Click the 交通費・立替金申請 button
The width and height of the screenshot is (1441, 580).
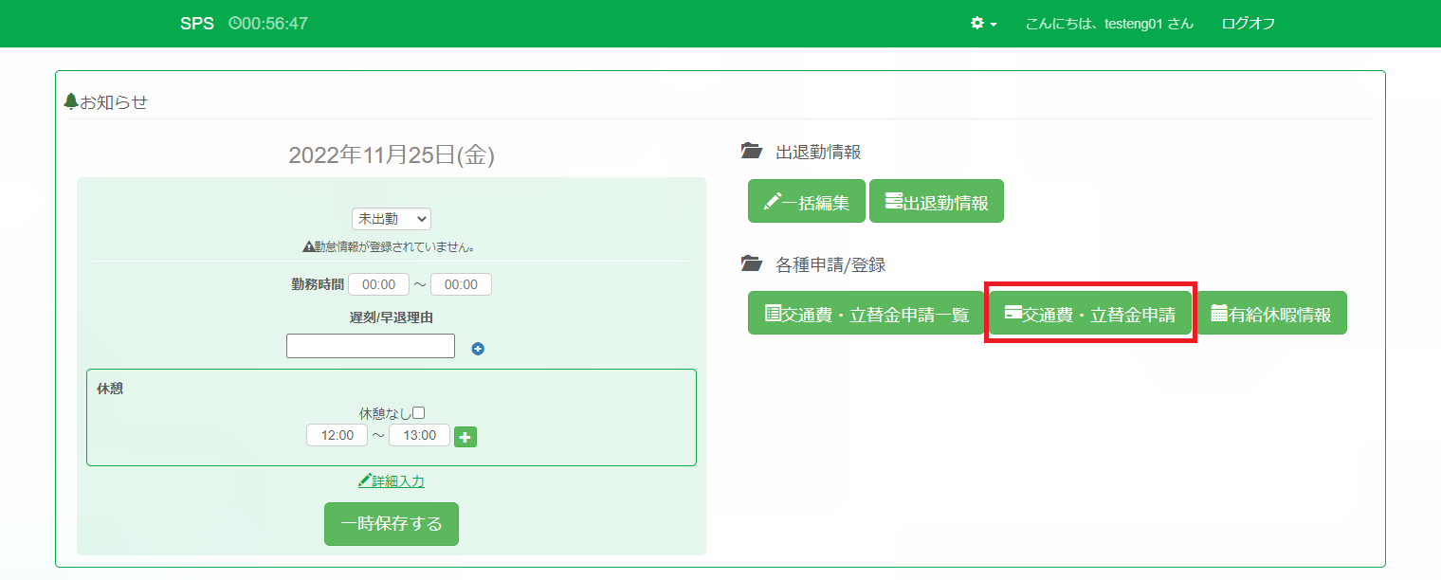1089,314
